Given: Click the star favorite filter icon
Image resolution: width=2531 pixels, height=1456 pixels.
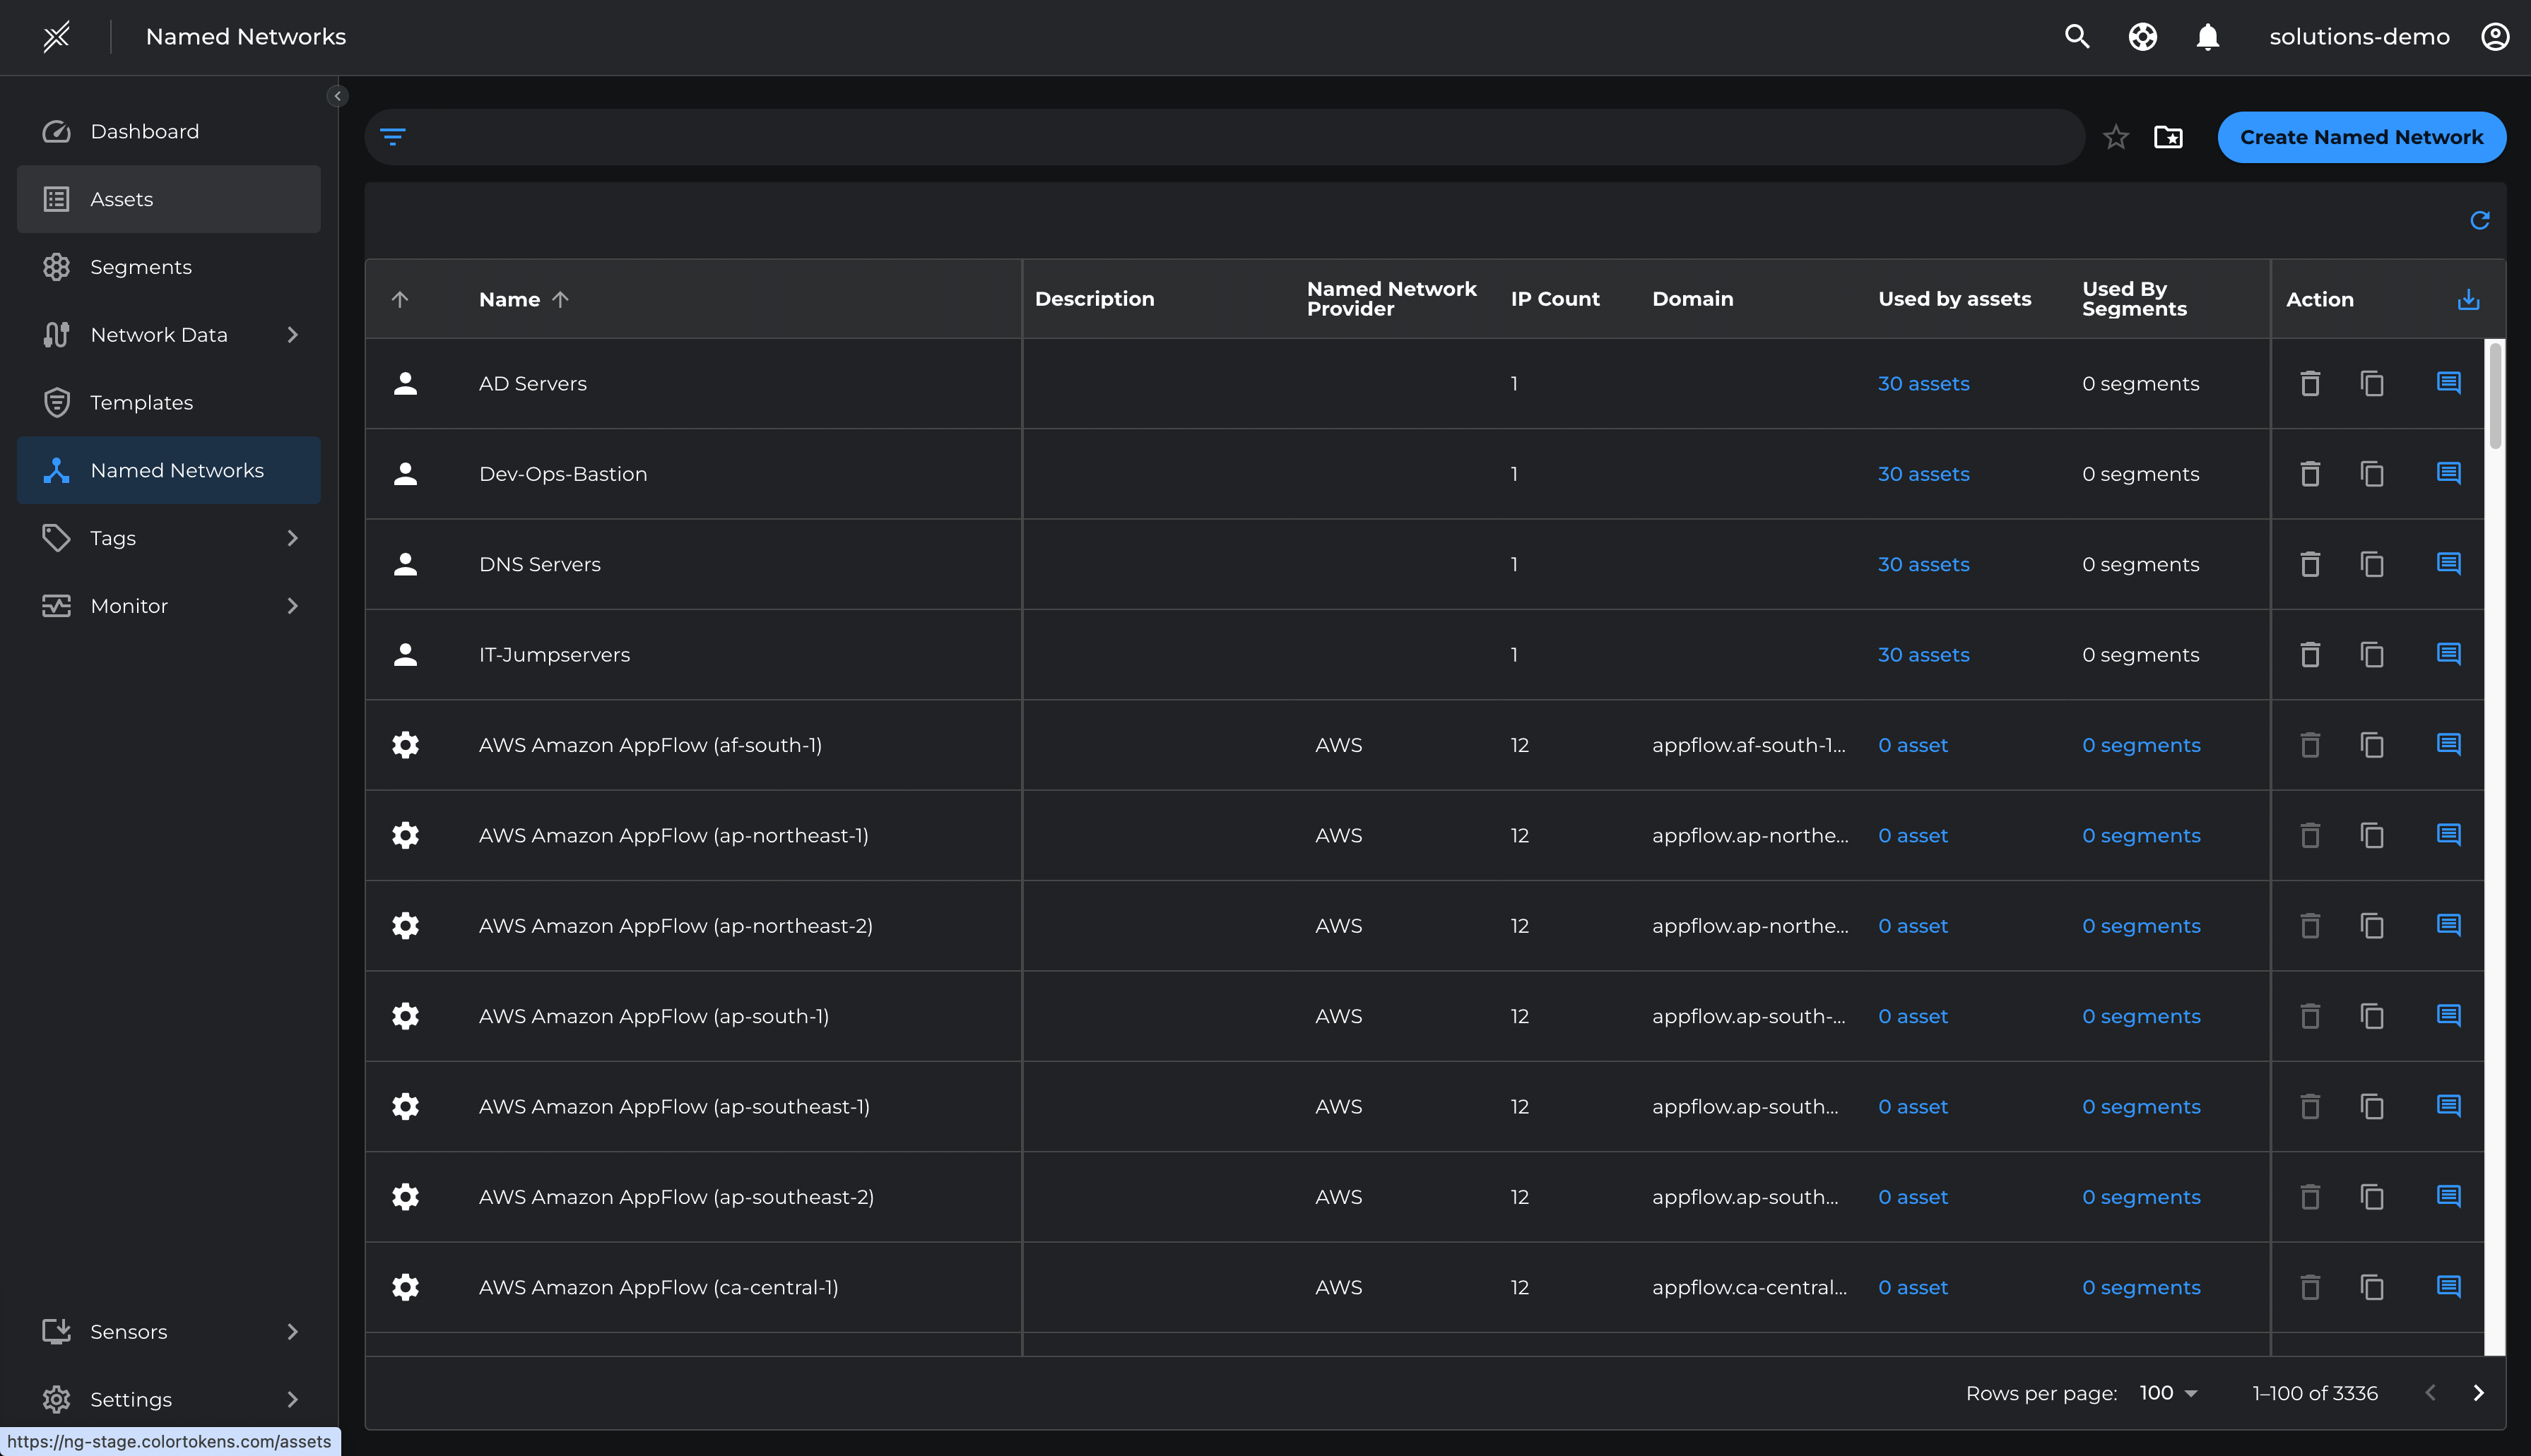Looking at the screenshot, I should pyautogui.click(x=2115, y=137).
